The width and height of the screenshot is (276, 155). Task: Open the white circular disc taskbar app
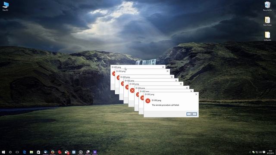point(81,152)
